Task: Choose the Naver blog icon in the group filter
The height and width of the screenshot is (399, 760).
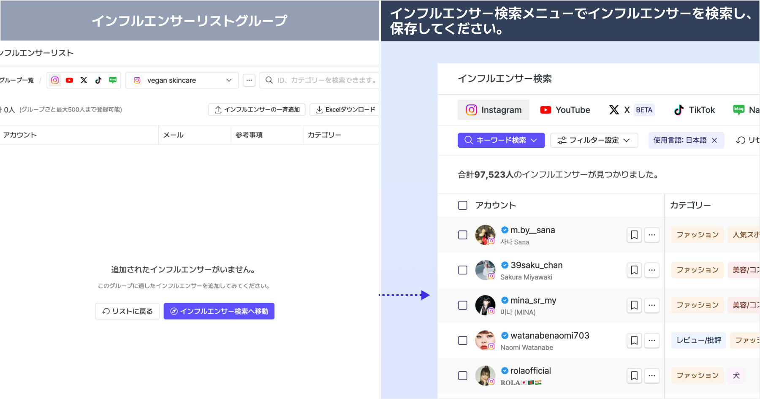Action: point(113,80)
